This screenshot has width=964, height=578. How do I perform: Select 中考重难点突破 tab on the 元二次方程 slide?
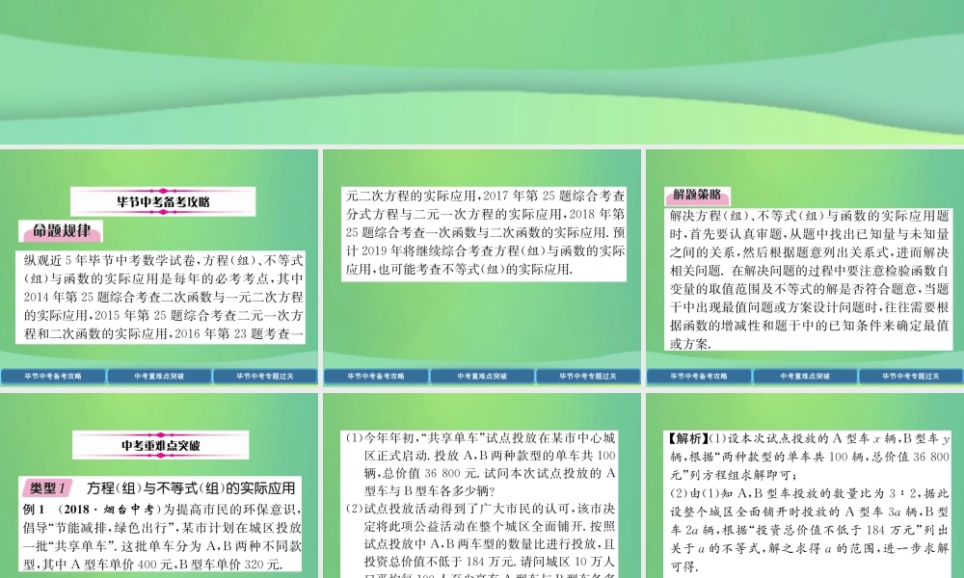(x=482, y=376)
